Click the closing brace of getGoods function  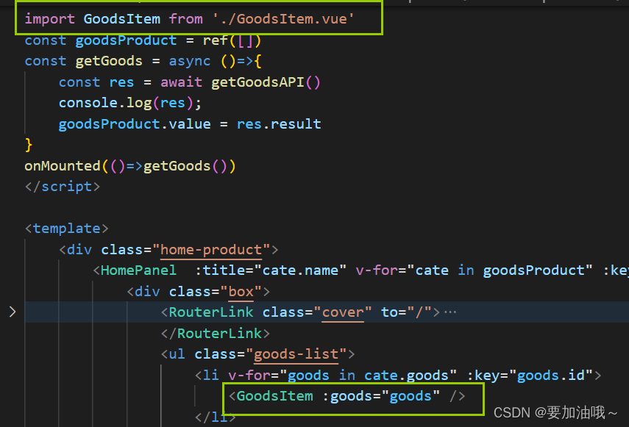tap(29, 145)
